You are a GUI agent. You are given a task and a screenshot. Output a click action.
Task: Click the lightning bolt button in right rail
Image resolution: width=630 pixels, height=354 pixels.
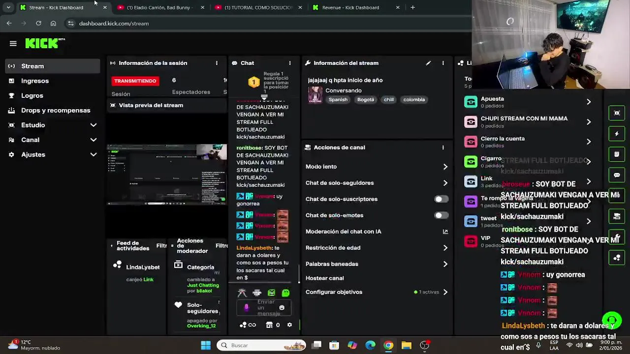point(617,134)
